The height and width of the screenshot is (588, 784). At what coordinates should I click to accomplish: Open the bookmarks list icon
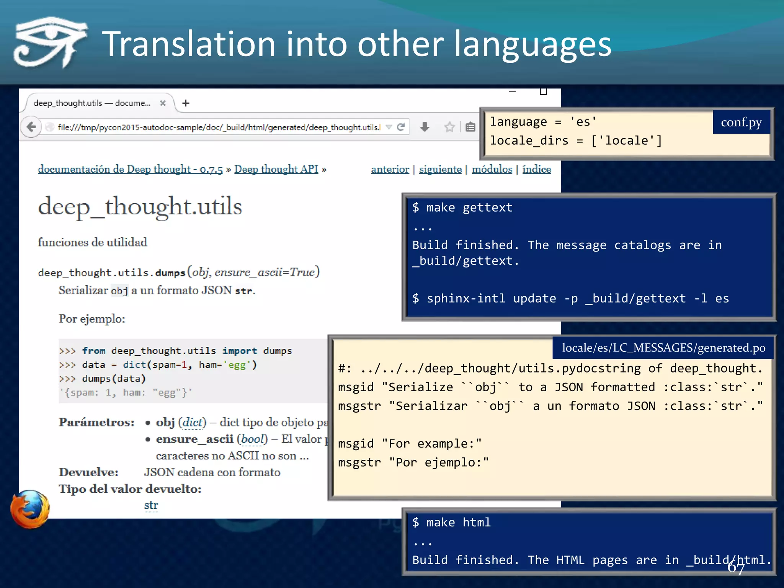470,127
